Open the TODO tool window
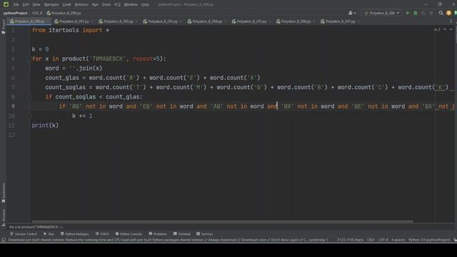The width and height of the screenshot is (457, 257). 102,234
